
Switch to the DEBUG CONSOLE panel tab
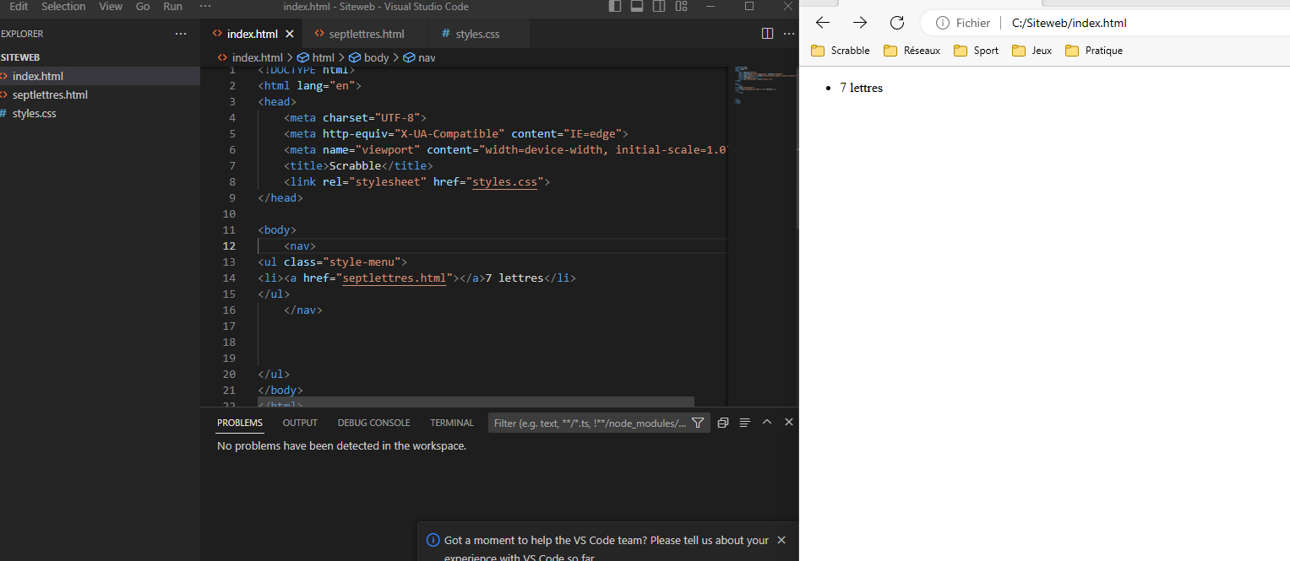point(373,423)
